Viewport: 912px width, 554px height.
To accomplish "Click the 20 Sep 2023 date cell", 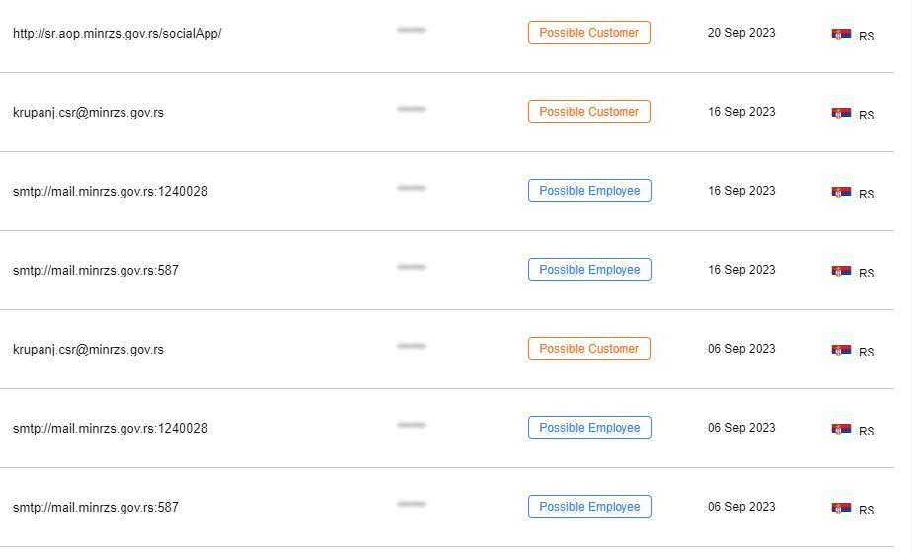I will pos(742,33).
